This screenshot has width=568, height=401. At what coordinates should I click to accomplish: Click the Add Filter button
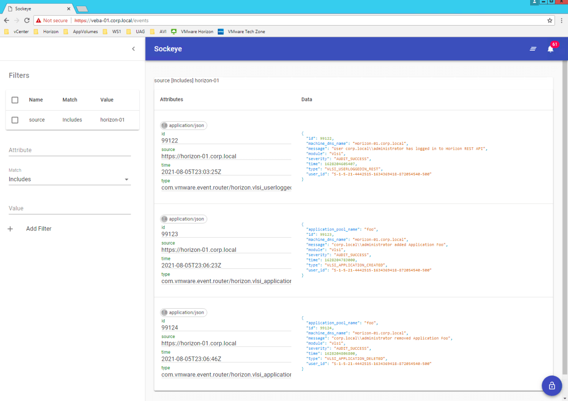tap(39, 229)
